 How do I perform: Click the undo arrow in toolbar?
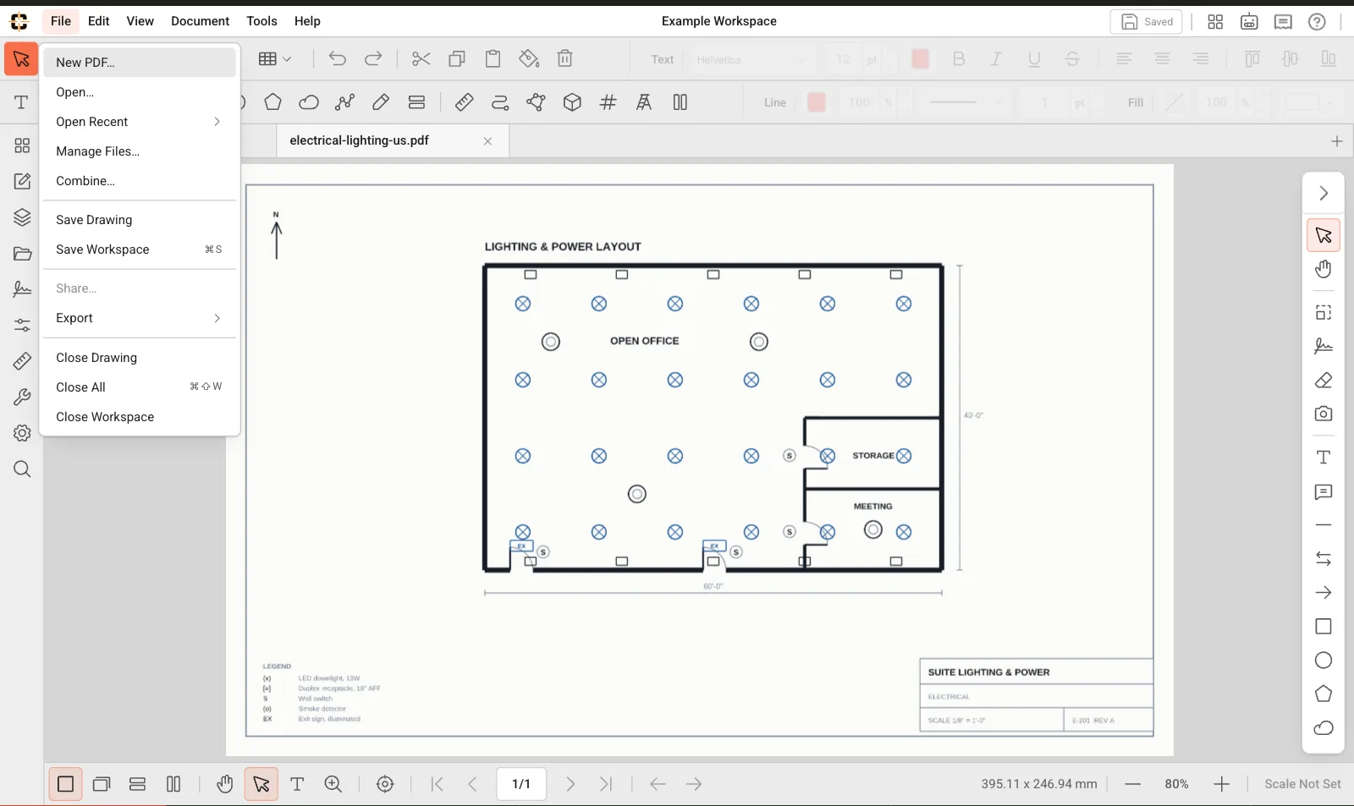(337, 59)
